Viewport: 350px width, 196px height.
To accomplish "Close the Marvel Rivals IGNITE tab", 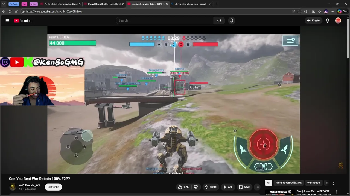I will (123, 4).
